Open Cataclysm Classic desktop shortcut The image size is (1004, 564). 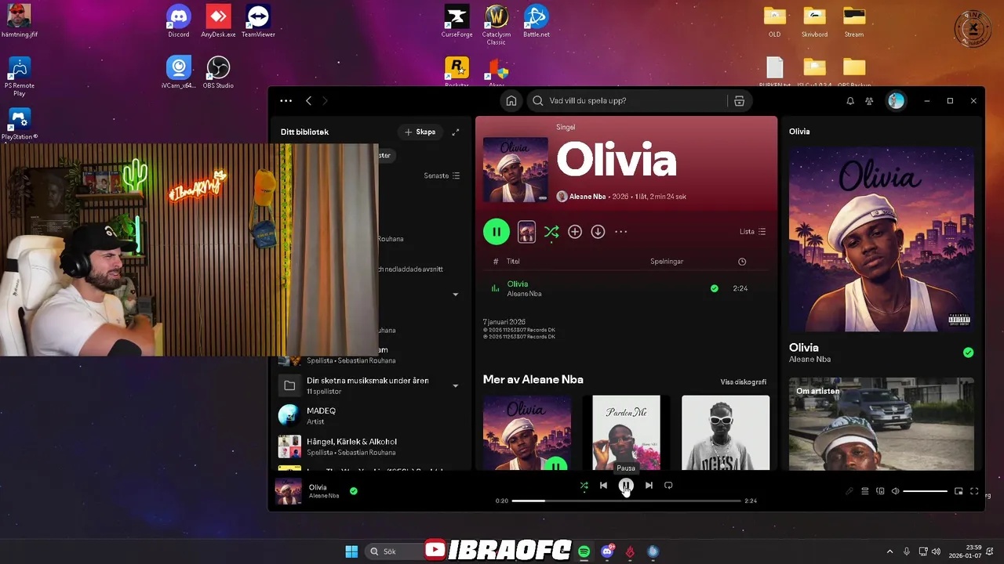pos(497,24)
